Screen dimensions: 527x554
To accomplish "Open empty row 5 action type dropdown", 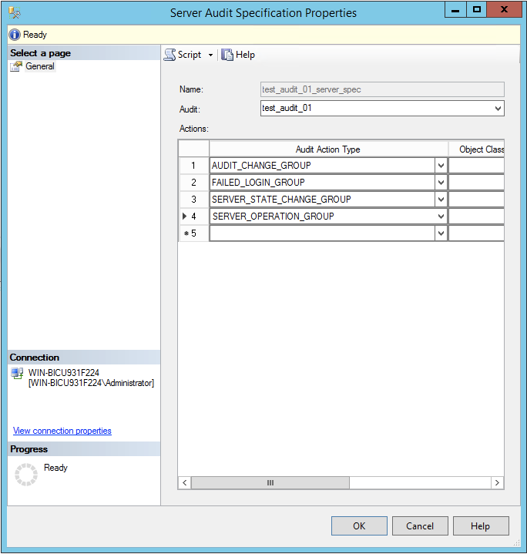I will (x=441, y=233).
